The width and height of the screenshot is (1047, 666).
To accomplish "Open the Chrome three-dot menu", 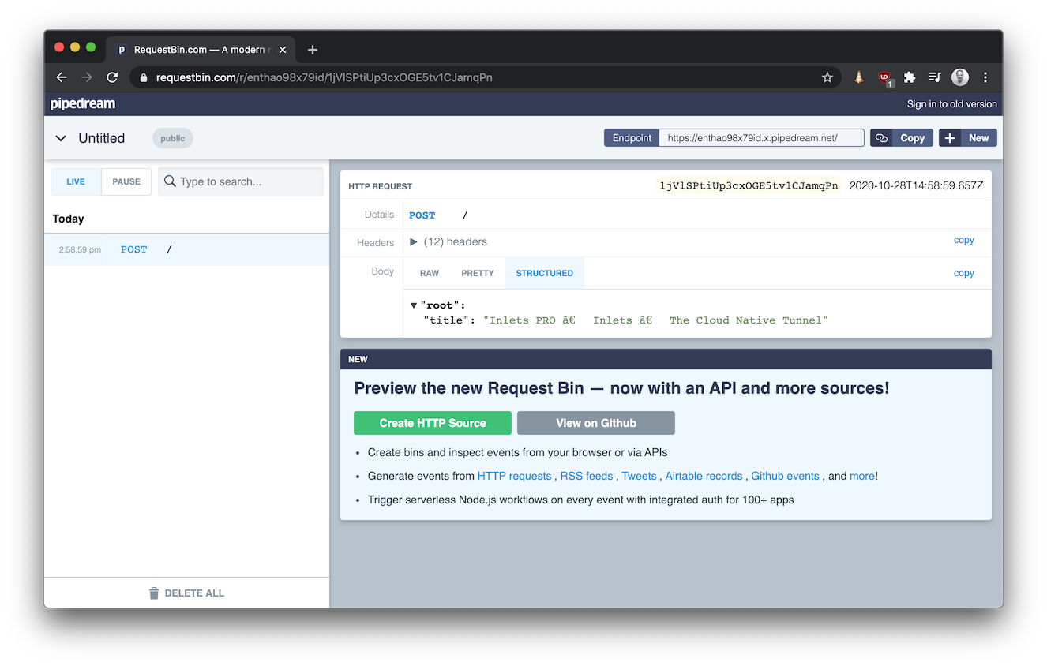I will coord(985,77).
